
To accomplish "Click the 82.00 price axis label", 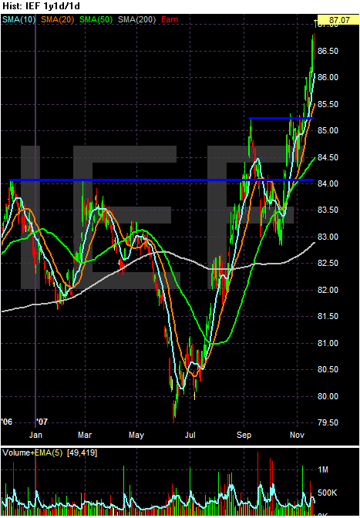I will point(328,290).
